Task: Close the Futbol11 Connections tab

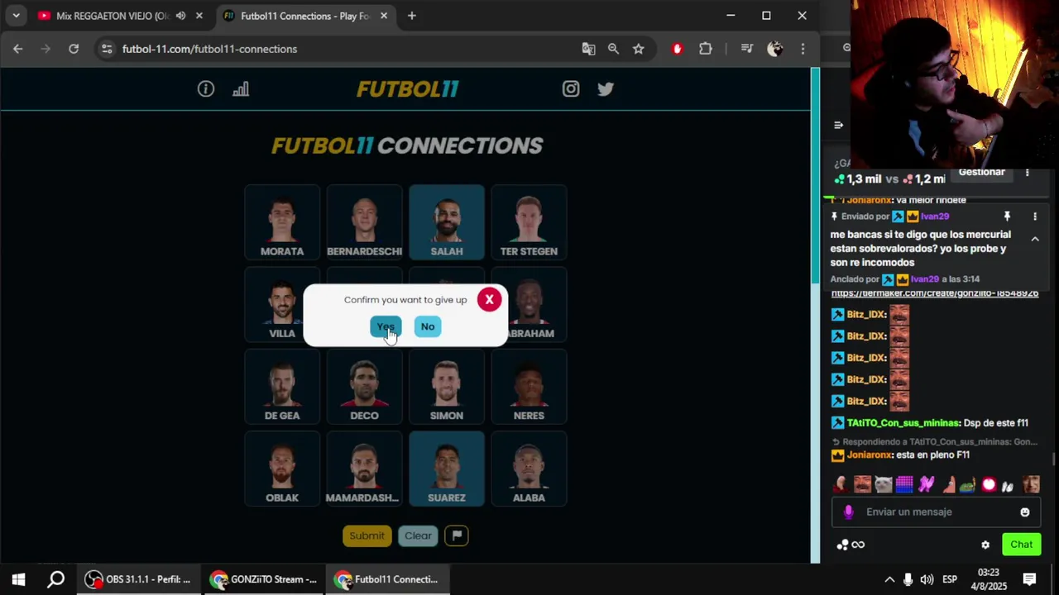Action: point(384,16)
